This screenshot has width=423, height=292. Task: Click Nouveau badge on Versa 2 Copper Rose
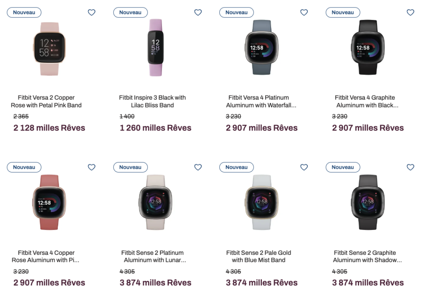(x=24, y=12)
